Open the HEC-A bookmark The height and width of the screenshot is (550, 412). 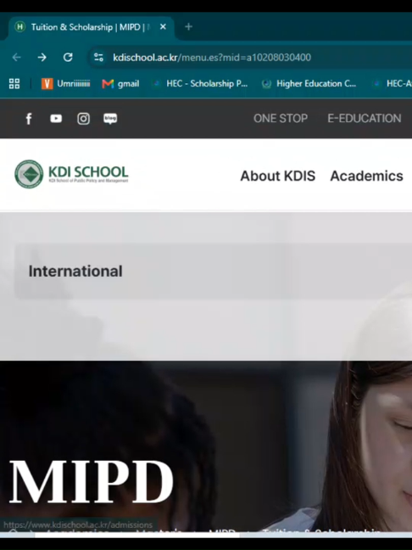[x=393, y=83]
